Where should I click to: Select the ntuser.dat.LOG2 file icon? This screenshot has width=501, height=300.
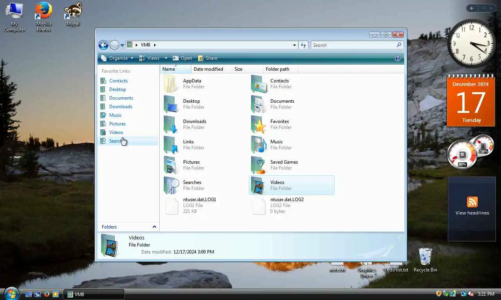(259, 206)
